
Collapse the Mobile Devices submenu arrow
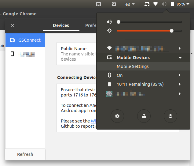[x=180, y=58]
